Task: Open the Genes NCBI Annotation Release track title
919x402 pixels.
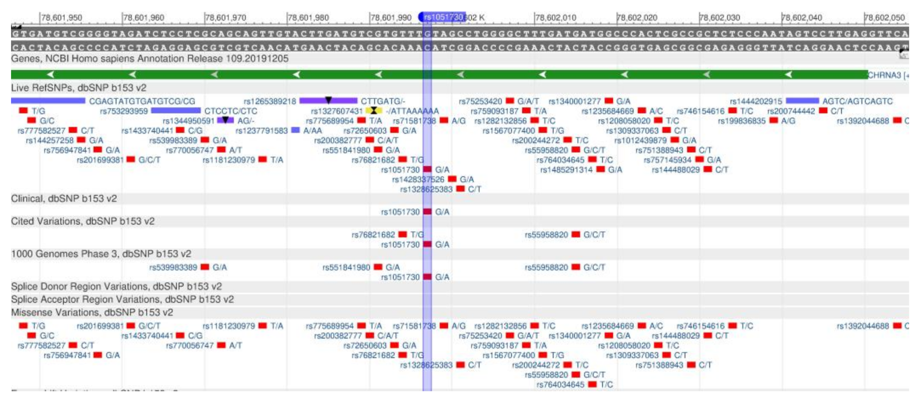Action: [x=149, y=59]
